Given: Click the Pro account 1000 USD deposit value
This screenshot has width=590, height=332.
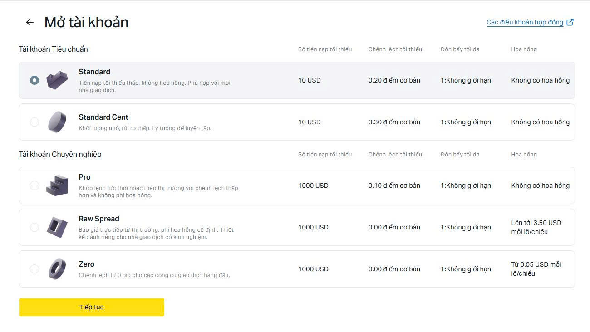Looking at the screenshot, I should point(313,186).
